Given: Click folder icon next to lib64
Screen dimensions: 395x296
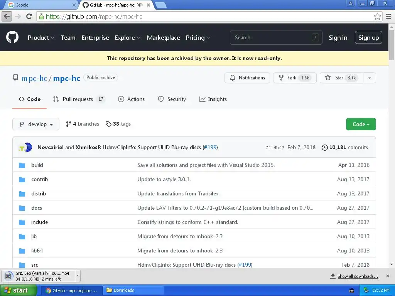Looking at the screenshot, I should [x=22, y=251].
